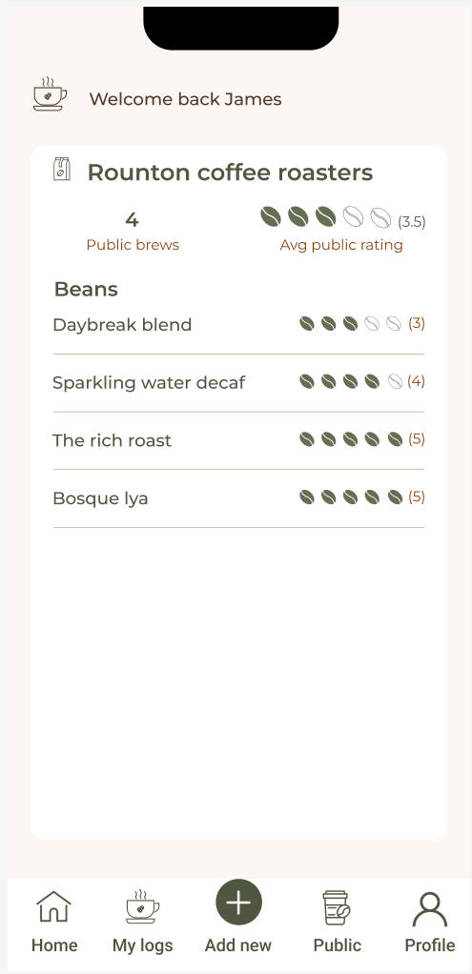Screen dimensions: 472x974
Task: Click Daybreak blend's bean rating icons
Action: click(351, 324)
